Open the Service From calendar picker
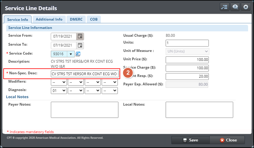The height and width of the screenshot is (148, 254). (x=80, y=36)
